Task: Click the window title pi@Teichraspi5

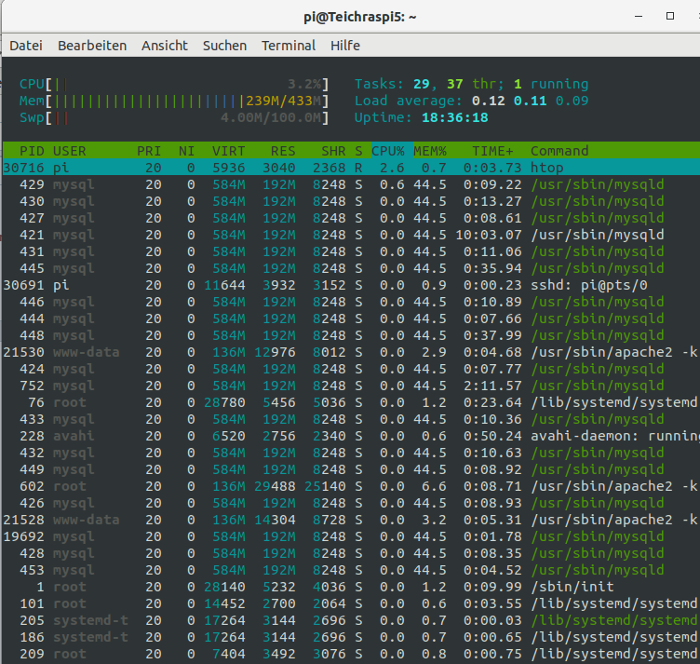Action: pos(360,17)
